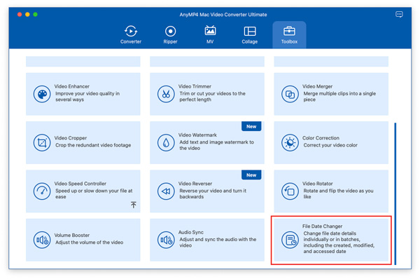The height and width of the screenshot is (279, 420).
Task: Open File Date Changer title text
Action: 322,226
